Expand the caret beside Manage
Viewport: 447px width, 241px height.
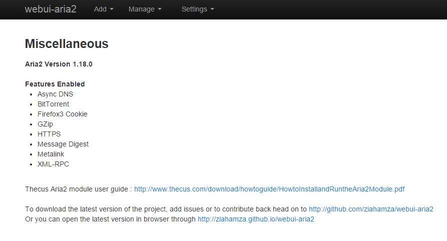[x=160, y=9]
